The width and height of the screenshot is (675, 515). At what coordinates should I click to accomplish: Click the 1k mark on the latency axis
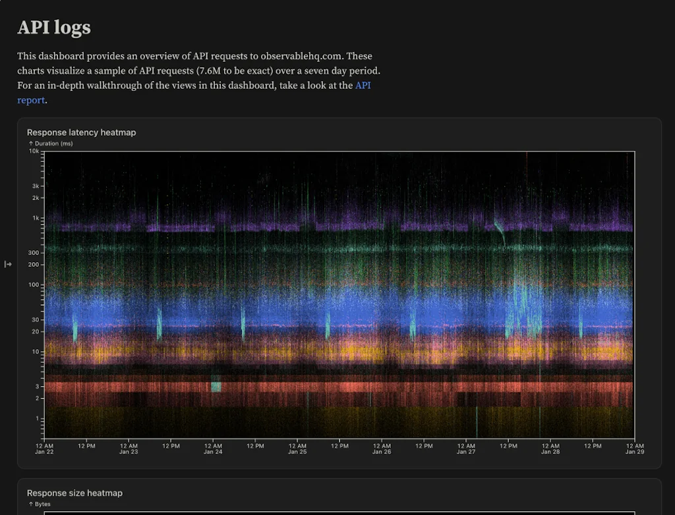(x=36, y=217)
